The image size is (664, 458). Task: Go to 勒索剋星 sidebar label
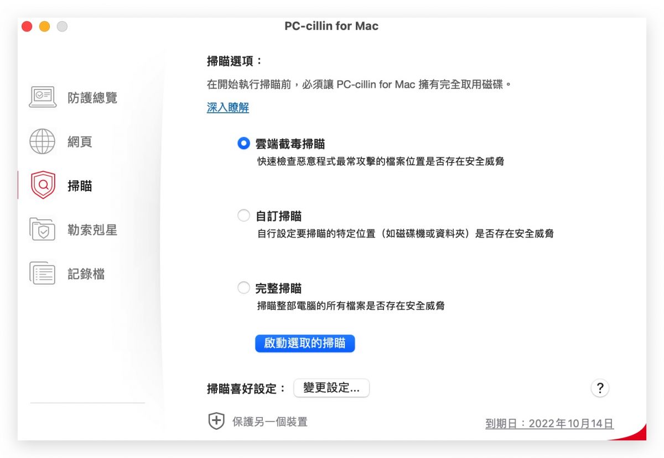pos(92,230)
